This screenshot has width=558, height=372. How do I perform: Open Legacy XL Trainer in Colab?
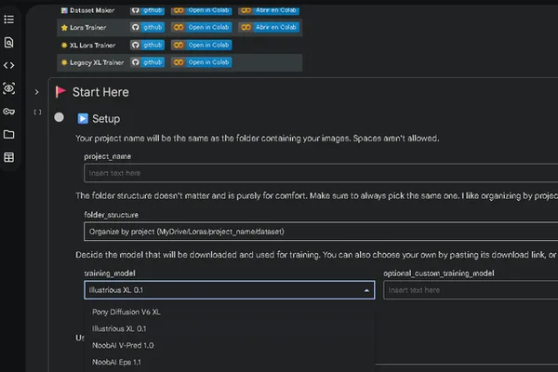(x=202, y=62)
